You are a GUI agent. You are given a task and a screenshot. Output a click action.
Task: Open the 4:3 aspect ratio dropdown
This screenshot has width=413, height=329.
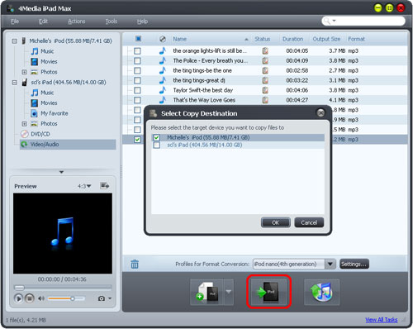[x=84, y=186]
